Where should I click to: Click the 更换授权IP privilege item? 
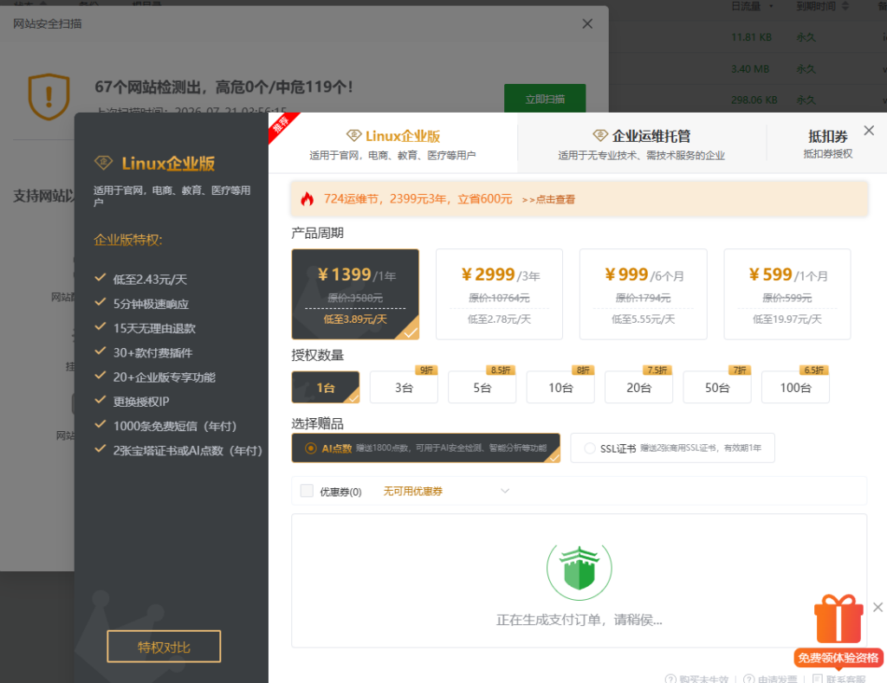pos(141,402)
